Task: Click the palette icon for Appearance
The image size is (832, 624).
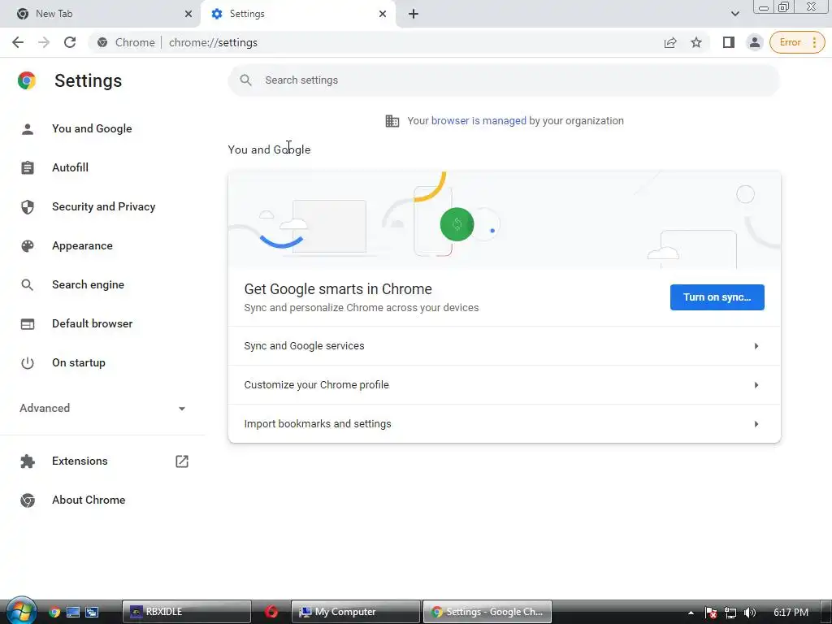Action: pos(28,245)
